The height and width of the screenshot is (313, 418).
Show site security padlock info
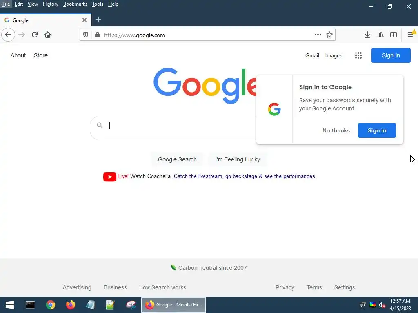[x=98, y=35]
